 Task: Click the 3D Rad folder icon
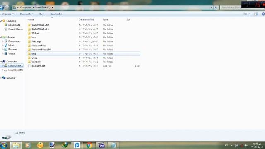[x=29, y=33]
